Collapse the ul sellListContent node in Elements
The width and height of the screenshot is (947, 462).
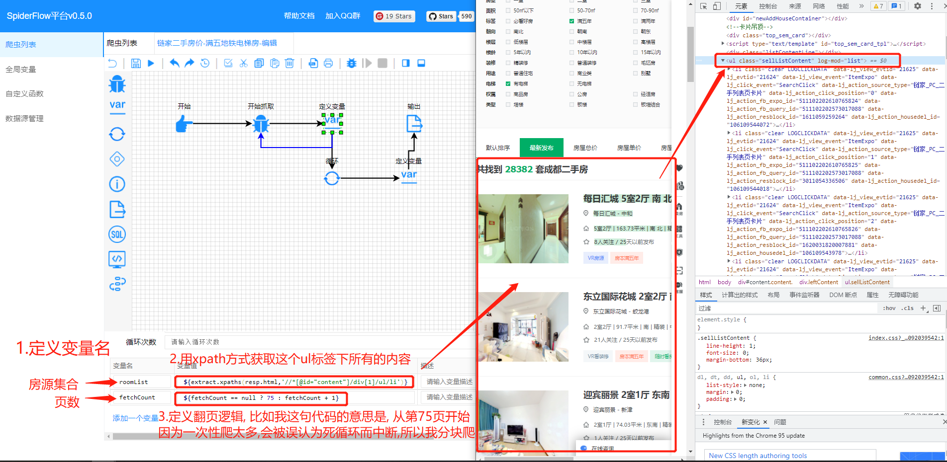tap(724, 61)
